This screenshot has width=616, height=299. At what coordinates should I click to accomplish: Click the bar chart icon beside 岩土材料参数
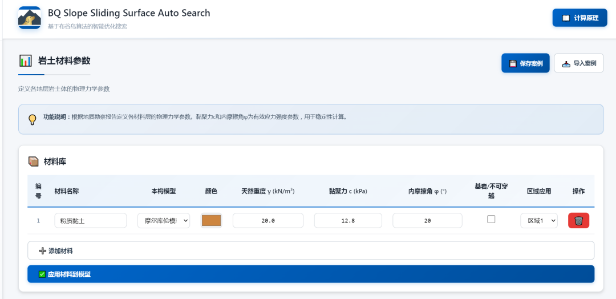(x=25, y=61)
